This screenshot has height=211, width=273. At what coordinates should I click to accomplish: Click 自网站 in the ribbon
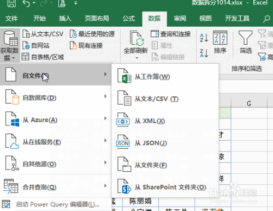(x=35, y=45)
